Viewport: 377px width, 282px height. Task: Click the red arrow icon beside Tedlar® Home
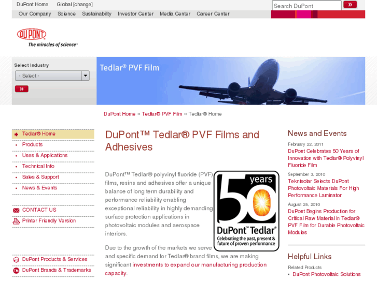(x=16, y=135)
